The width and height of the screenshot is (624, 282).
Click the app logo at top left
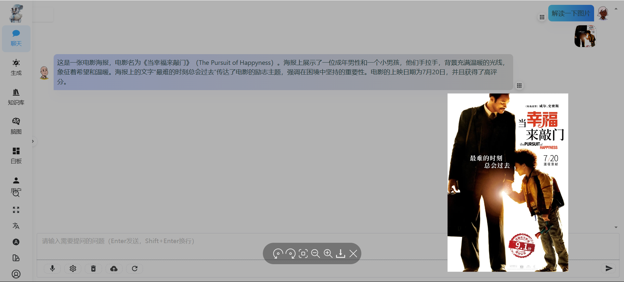16,14
